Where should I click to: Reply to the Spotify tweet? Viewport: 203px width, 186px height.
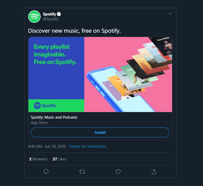(46, 172)
